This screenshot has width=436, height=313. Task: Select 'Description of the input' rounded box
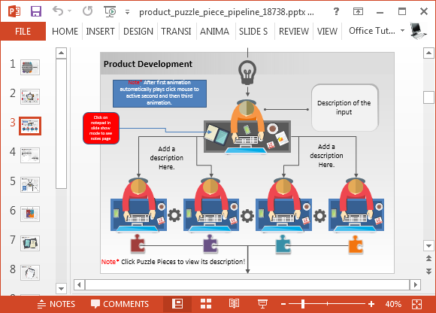(x=345, y=108)
